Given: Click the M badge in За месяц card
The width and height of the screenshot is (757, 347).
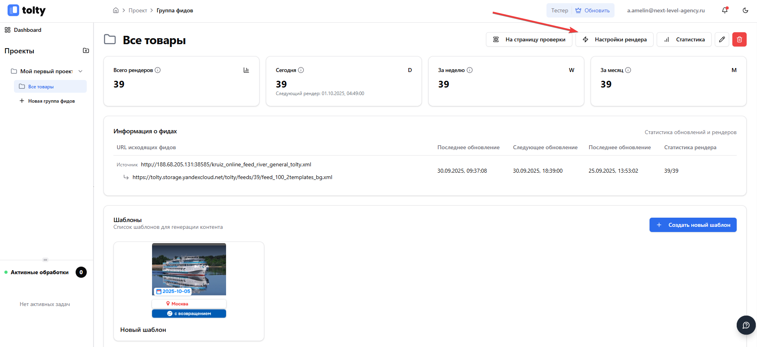Looking at the screenshot, I should [734, 70].
